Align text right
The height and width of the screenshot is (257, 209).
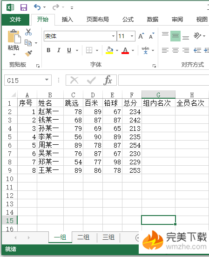pos(186,50)
